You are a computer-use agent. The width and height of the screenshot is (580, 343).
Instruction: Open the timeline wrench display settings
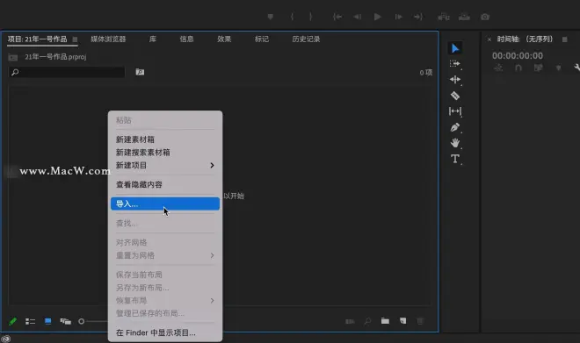(576, 68)
